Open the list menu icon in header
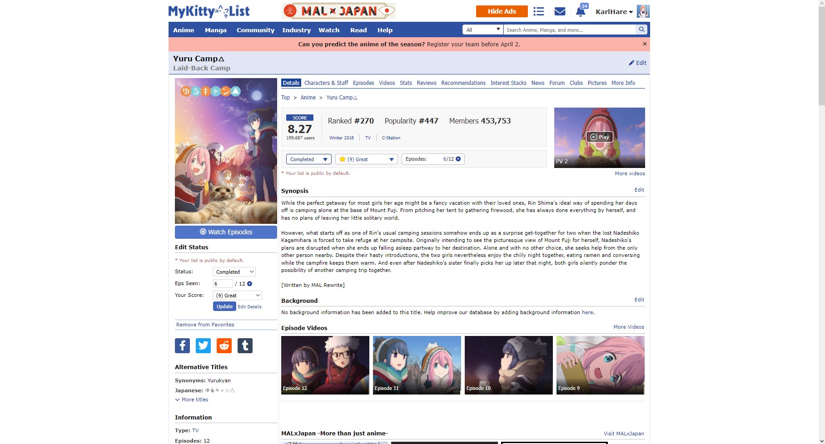Screen dimensions: 825x444 pyautogui.click(x=538, y=11)
